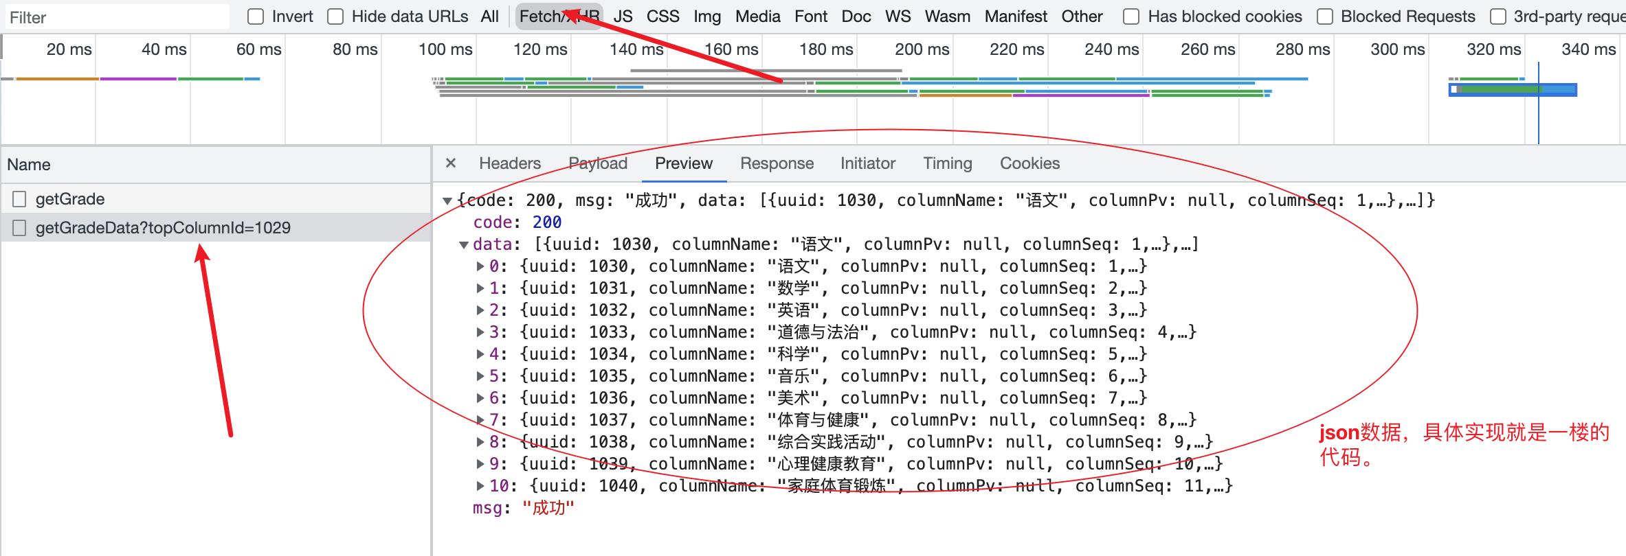Expand item 7 with columnName 体育与健康
1626x556 pixels.
pos(480,420)
